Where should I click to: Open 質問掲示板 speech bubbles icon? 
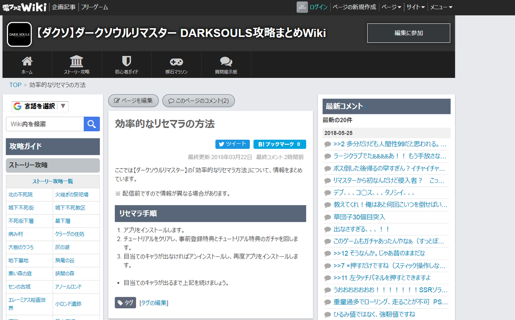226,62
